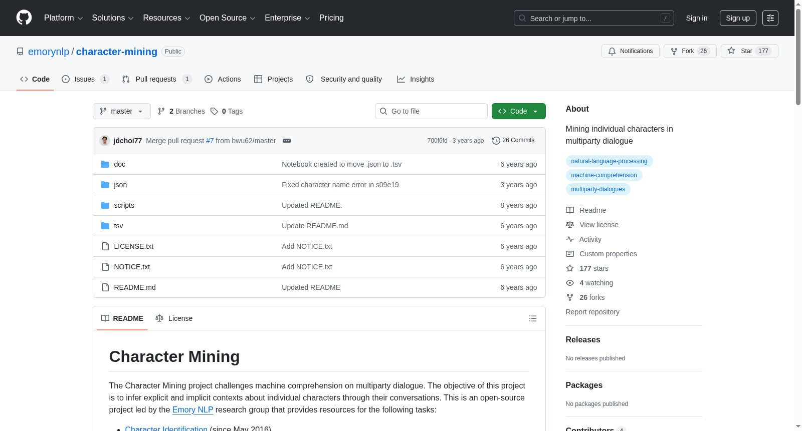
Task: Select the License tab
Action: point(174,318)
